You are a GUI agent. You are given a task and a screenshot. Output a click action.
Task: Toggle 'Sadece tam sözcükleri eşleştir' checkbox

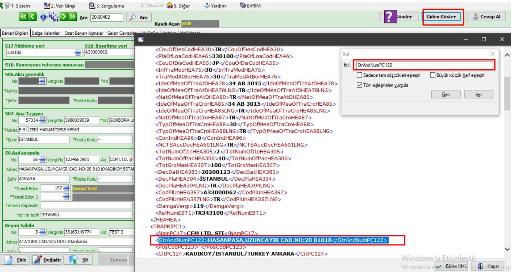359,75
